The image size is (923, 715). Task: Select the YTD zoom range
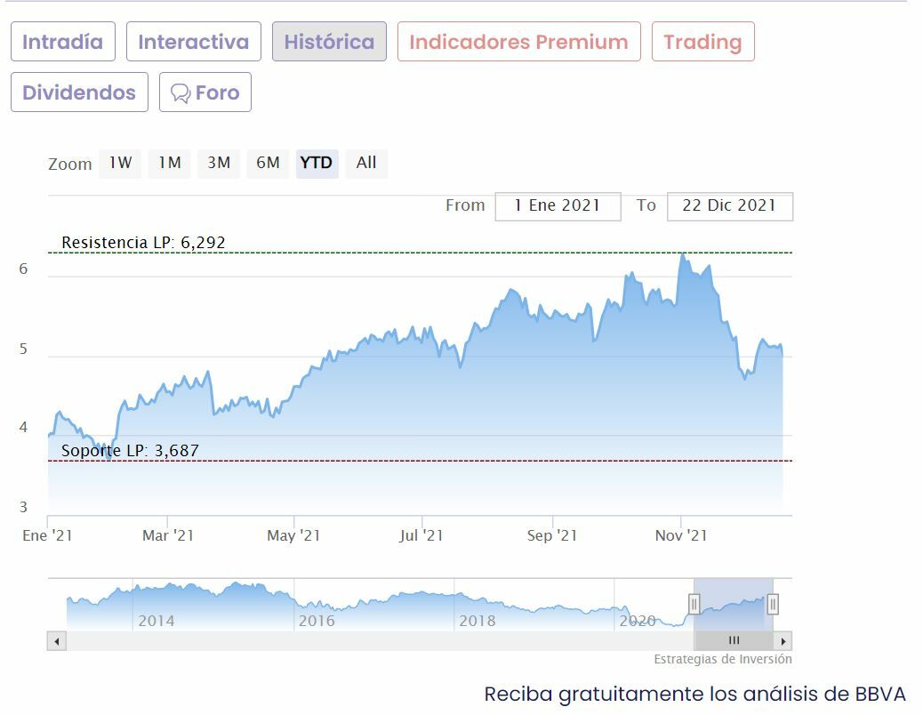tap(317, 163)
